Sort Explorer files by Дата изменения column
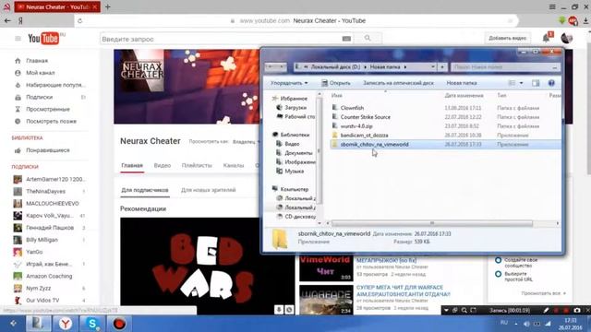591x332 pixels. 464,96
